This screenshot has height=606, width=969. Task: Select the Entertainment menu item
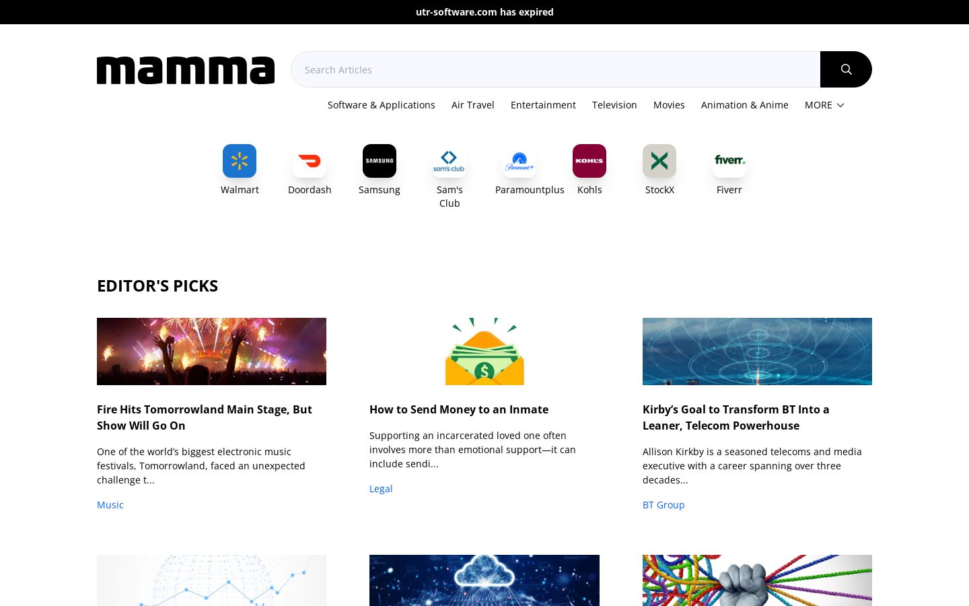pyautogui.click(x=543, y=105)
